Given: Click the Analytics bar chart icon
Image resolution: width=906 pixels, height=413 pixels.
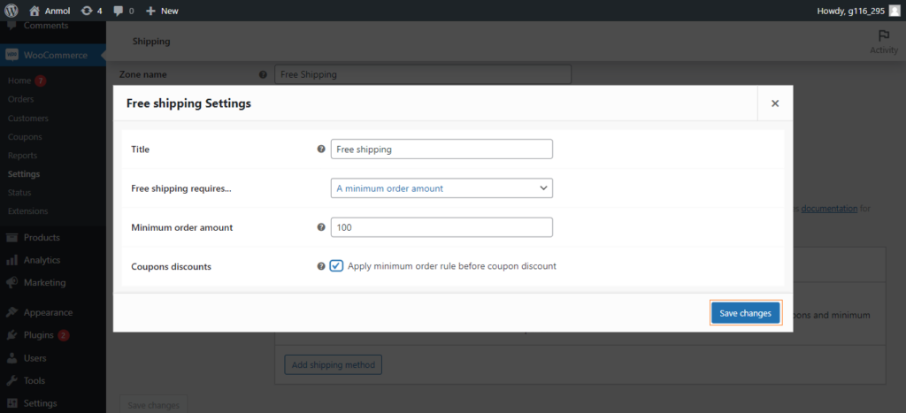Looking at the screenshot, I should pyautogui.click(x=12, y=261).
